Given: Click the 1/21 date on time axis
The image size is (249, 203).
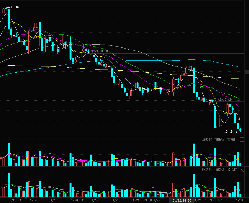Looking at the screenshot, I should click(x=136, y=200).
